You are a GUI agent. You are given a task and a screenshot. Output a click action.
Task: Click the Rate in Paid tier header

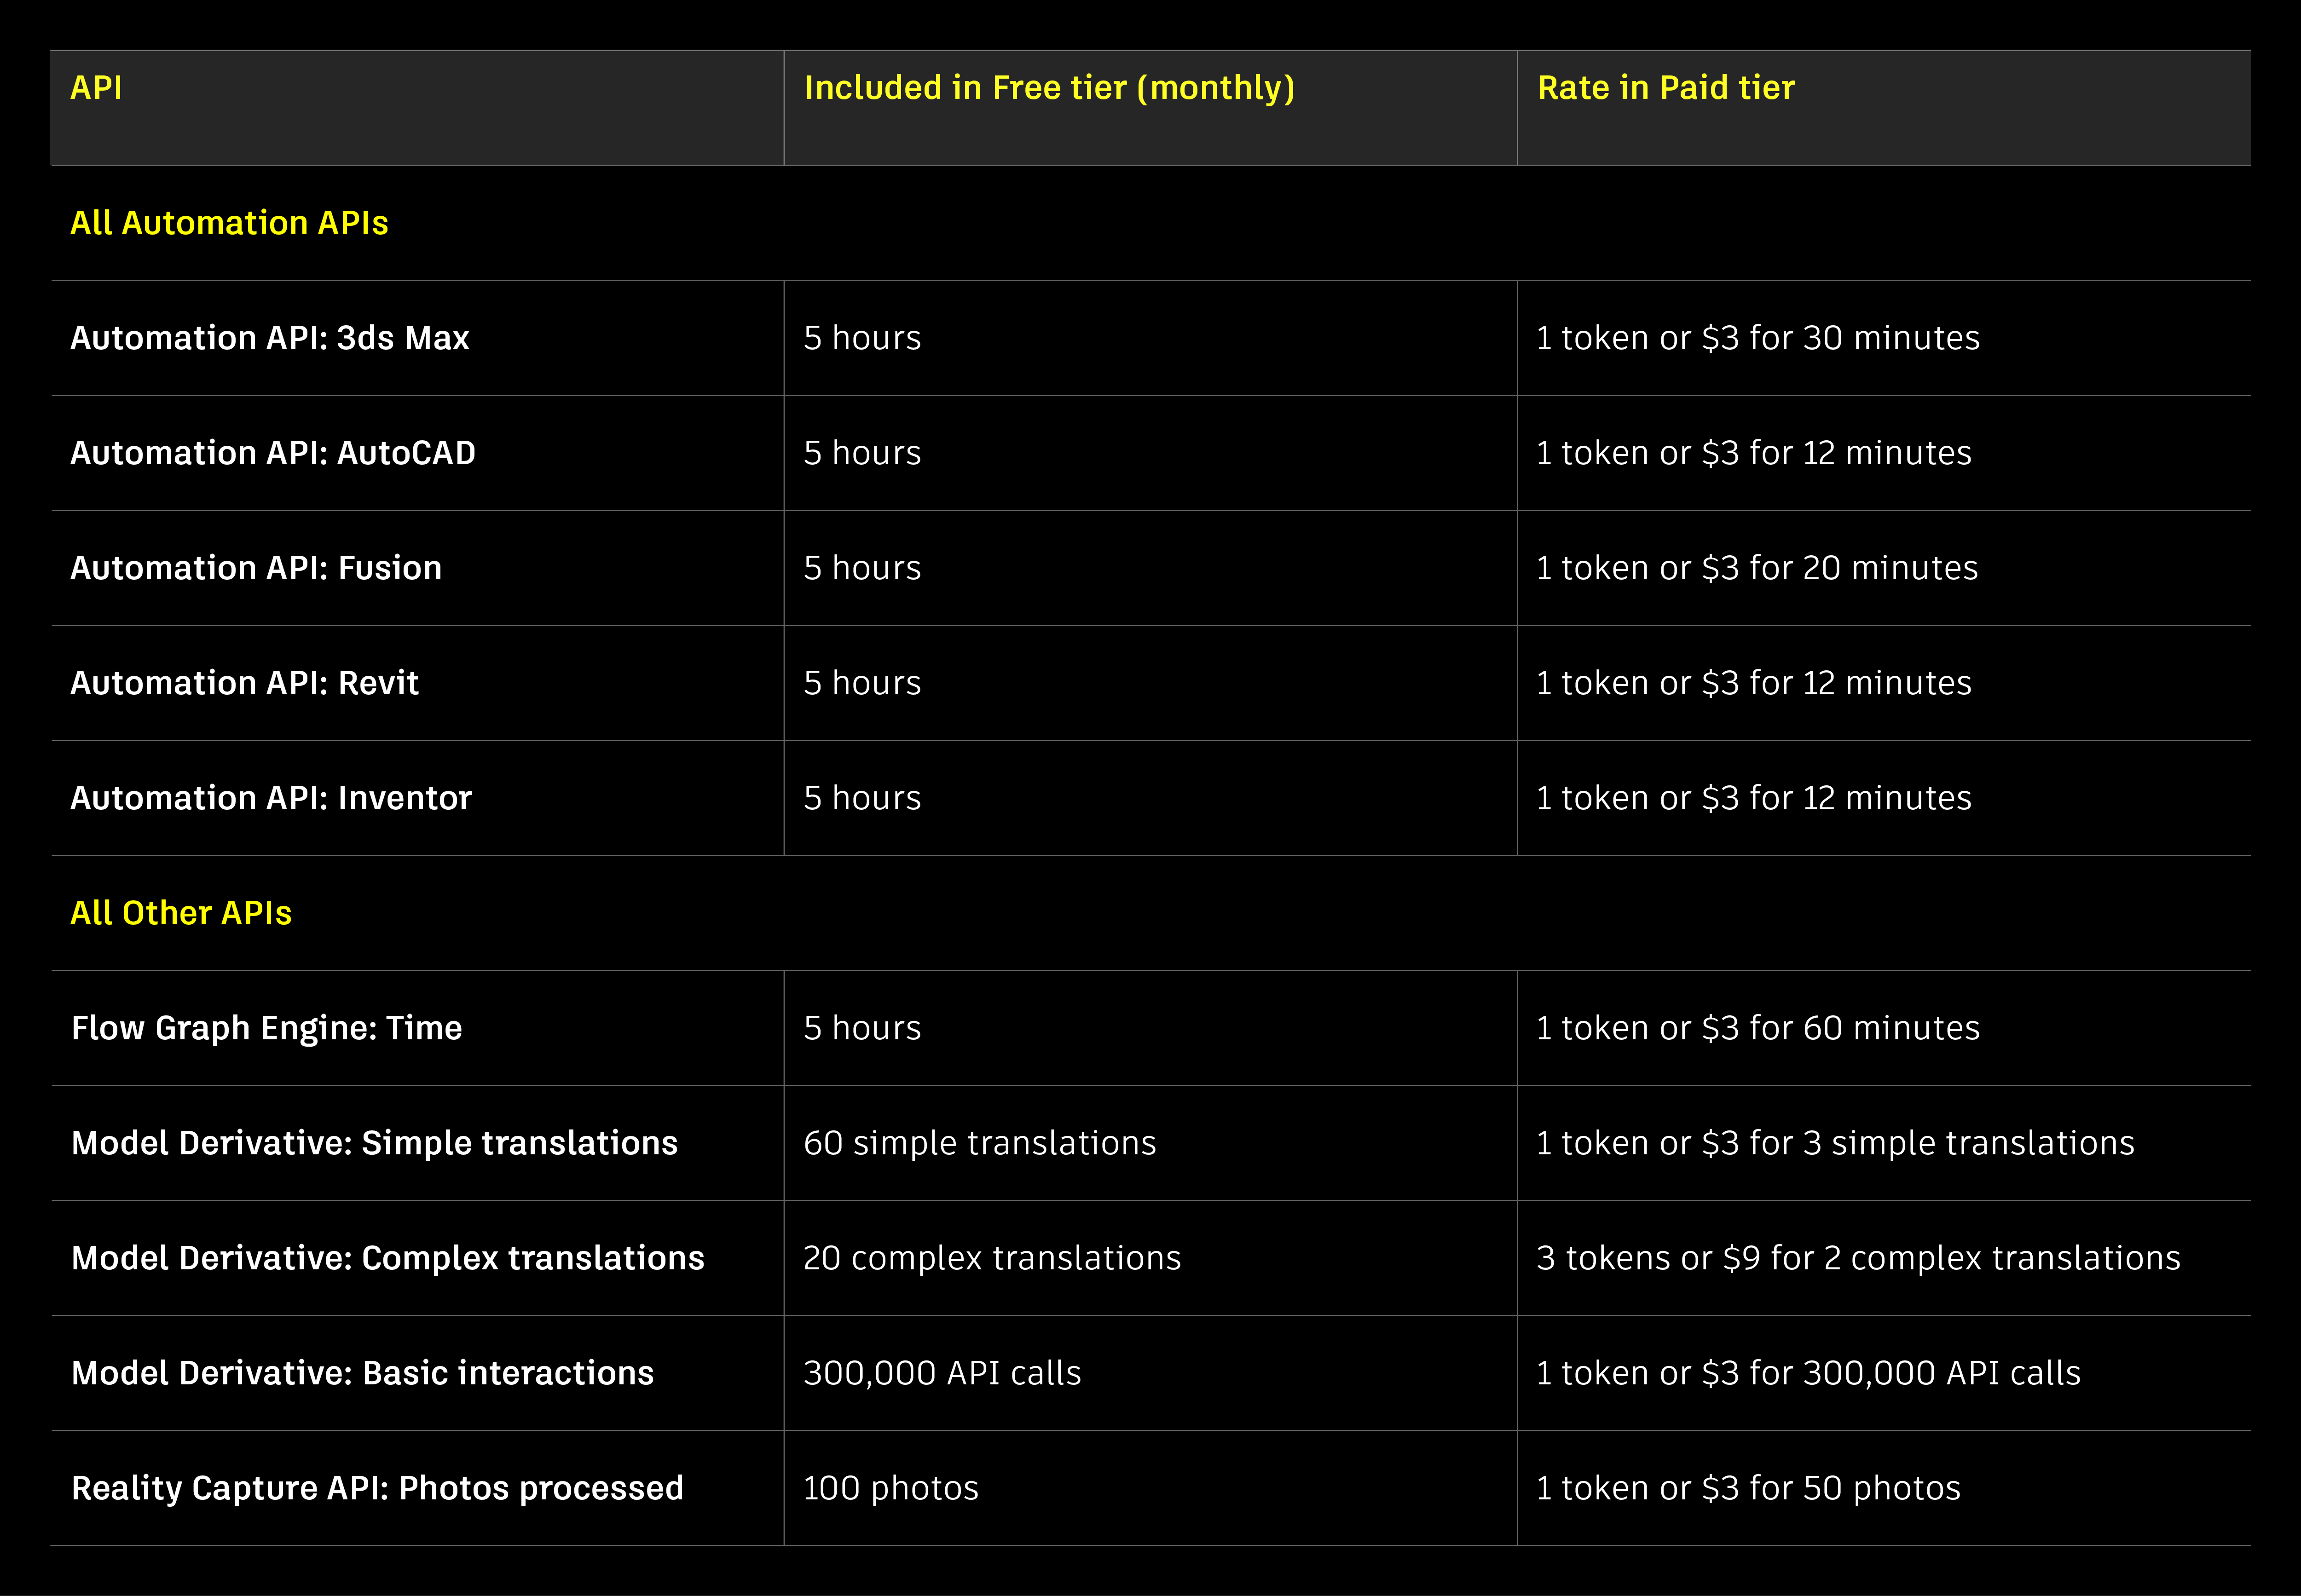1665,87
